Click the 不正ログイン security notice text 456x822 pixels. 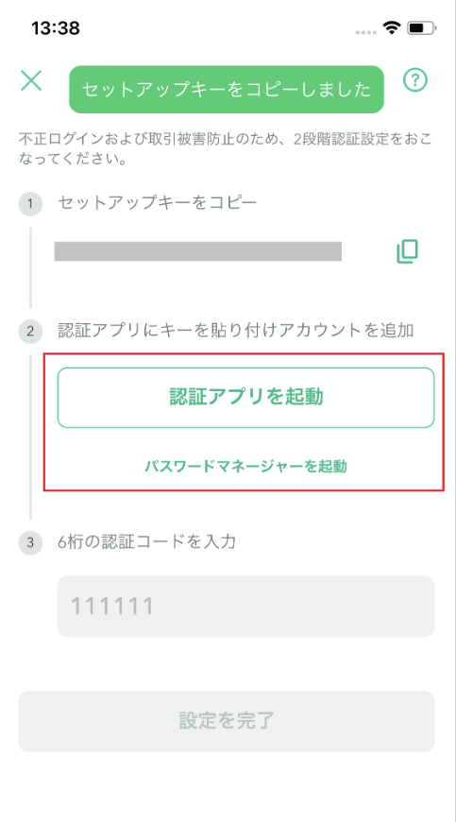click(x=226, y=149)
